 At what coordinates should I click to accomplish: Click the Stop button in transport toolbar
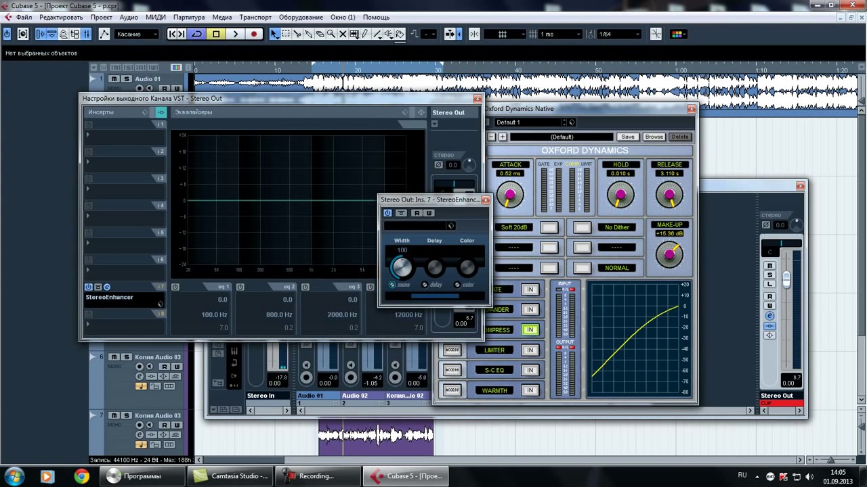216,34
